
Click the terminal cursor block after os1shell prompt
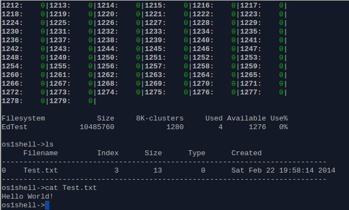[47, 205]
